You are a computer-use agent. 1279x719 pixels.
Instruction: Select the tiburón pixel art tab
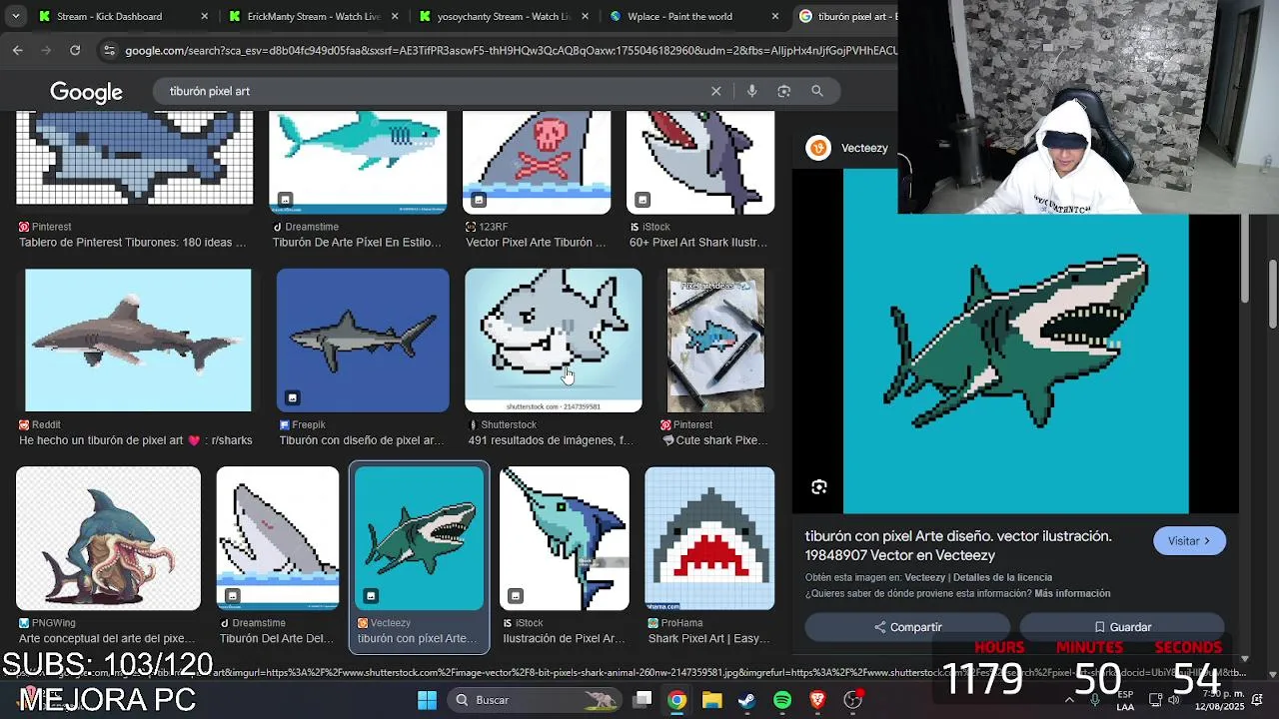(x=849, y=16)
